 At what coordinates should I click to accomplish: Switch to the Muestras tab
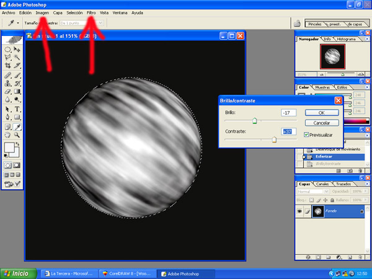322,87
